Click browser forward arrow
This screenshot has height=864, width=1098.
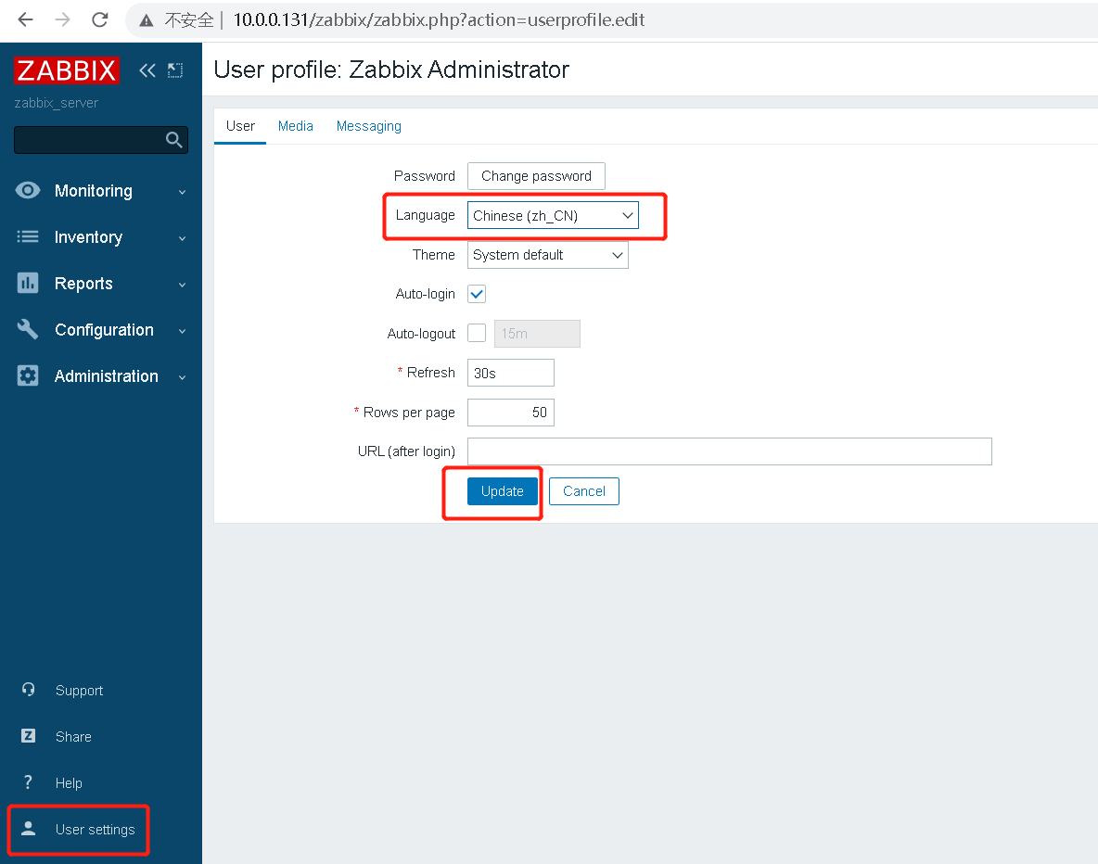[x=62, y=19]
